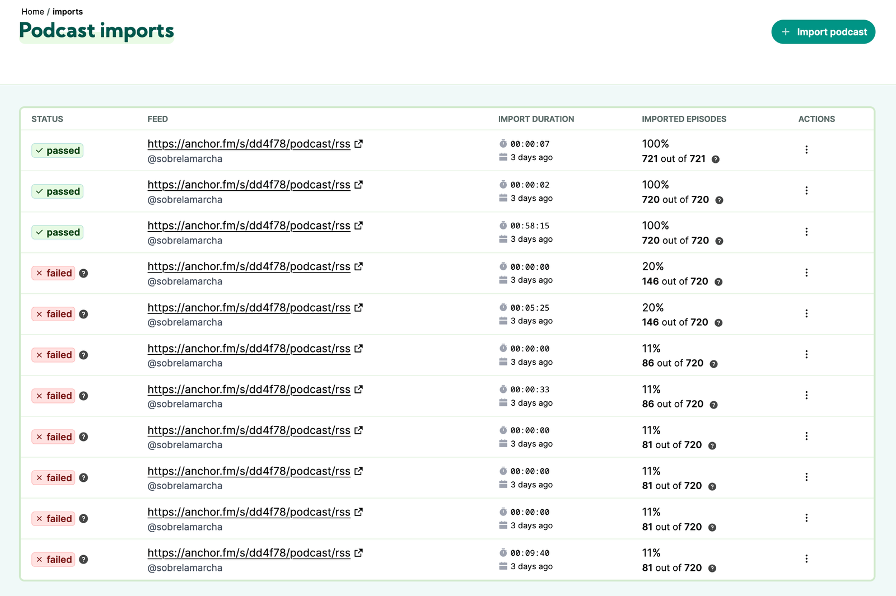
Task: Click the duration value 00:05:25
Action: [530, 308]
